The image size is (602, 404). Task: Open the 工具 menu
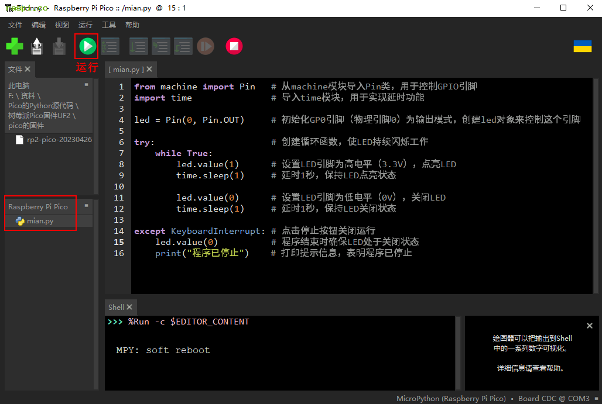(109, 25)
